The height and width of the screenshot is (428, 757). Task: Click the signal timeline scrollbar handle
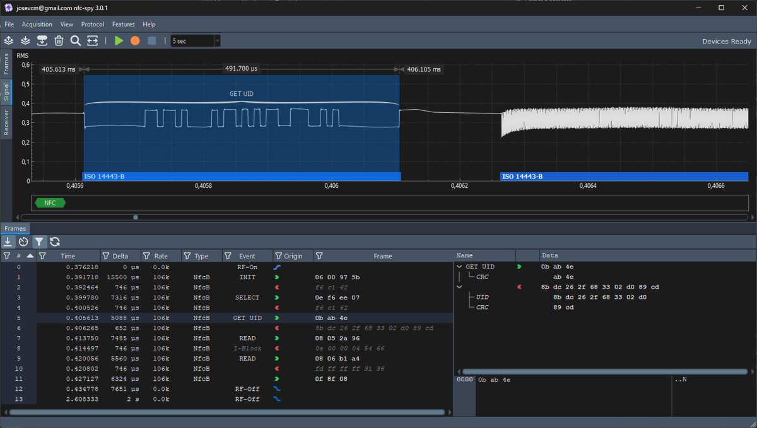coord(136,217)
